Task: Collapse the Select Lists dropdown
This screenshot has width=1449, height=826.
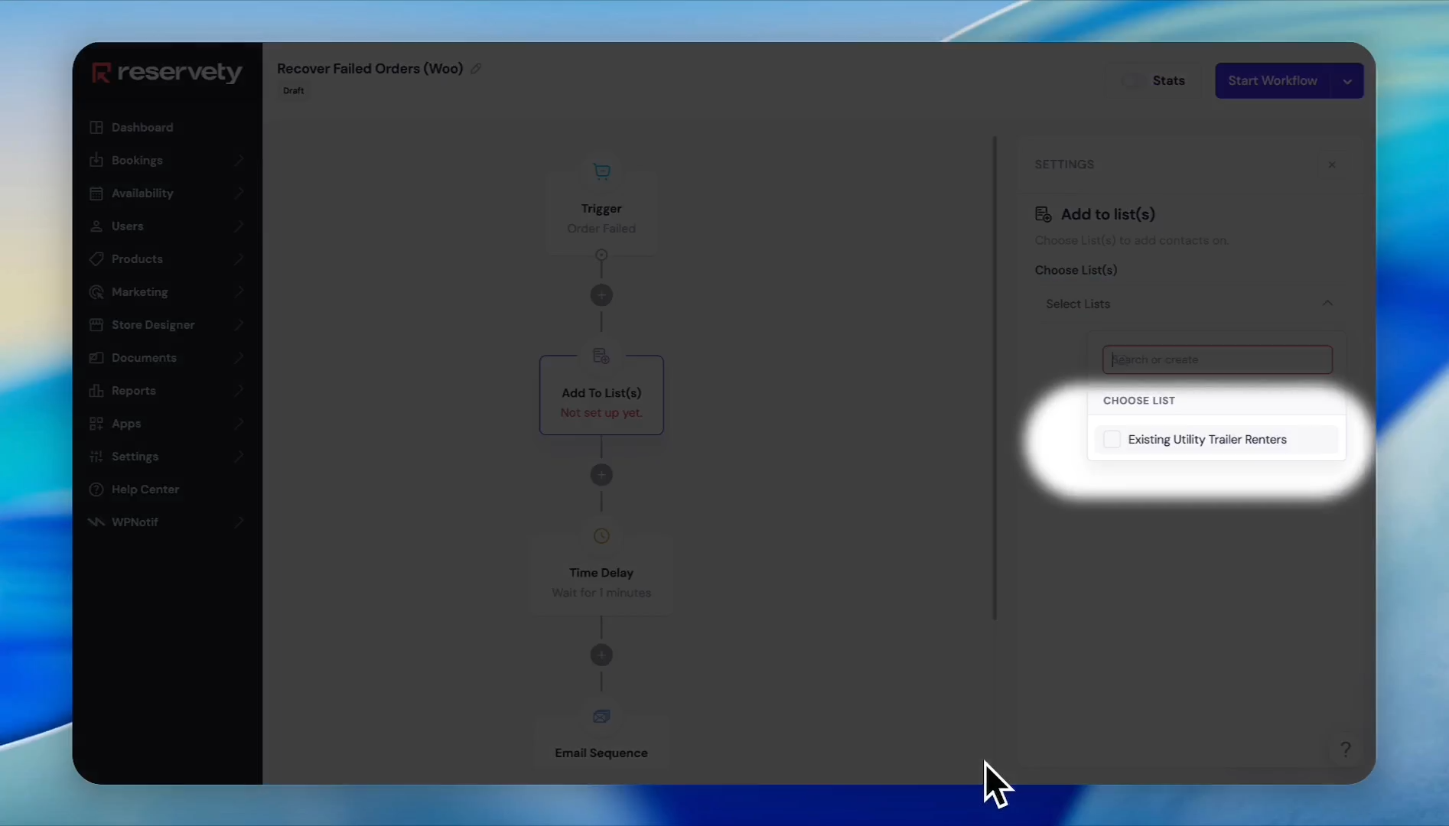Action: [x=1327, y=304]
